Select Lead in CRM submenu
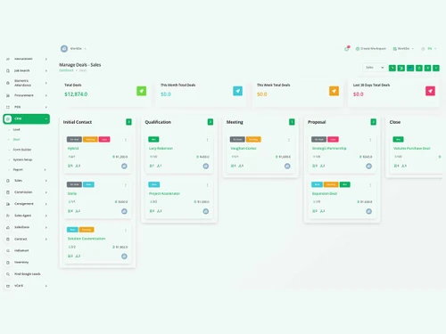The image size is (446, 334). [x=16, y=129]
